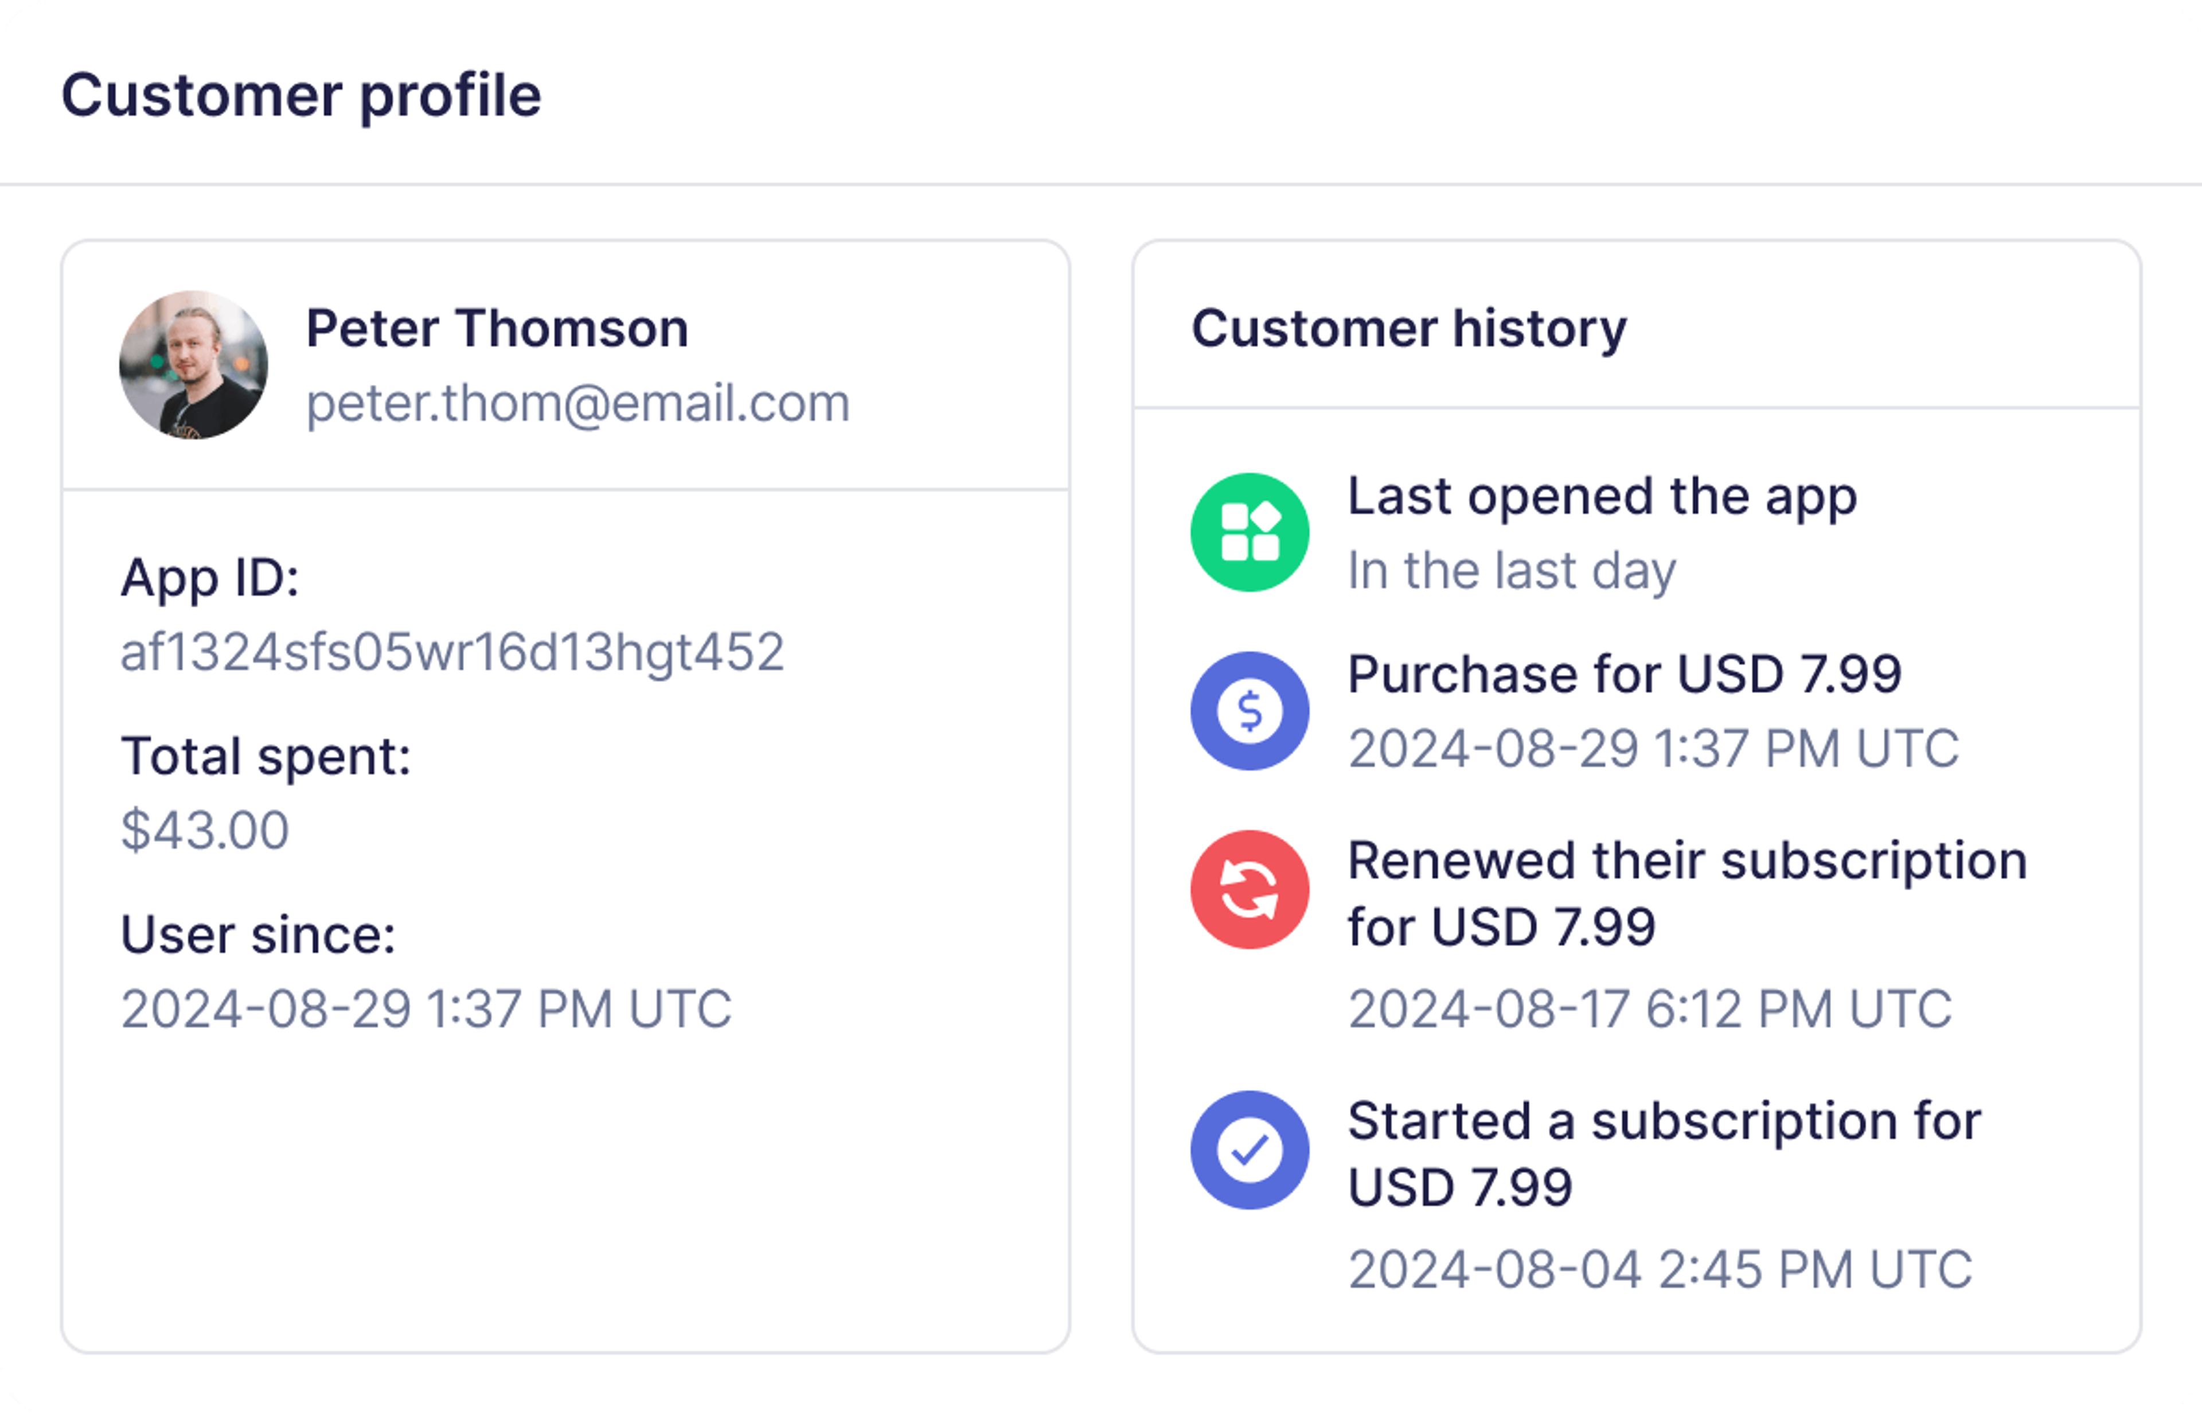Click the App ID value af1324sfs05wr16d13hgt452

coord(452,652)
